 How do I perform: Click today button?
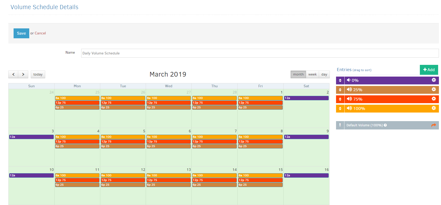38,74
